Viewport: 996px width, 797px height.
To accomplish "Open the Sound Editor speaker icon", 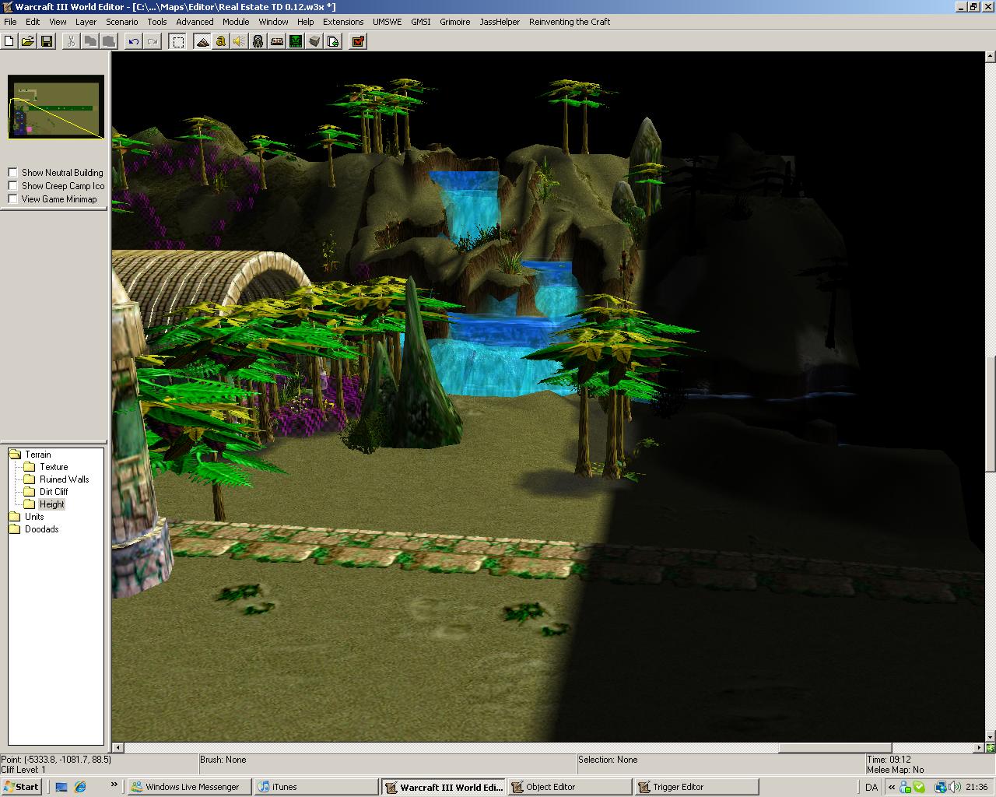I will tap(240, 41).
